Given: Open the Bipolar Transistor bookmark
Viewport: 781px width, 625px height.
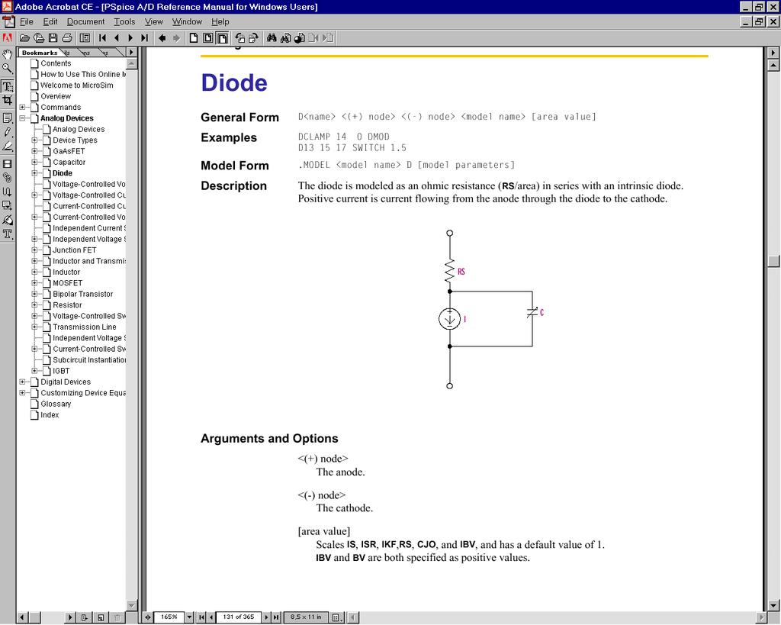Looking at the screenshot, I should (82, 294).
